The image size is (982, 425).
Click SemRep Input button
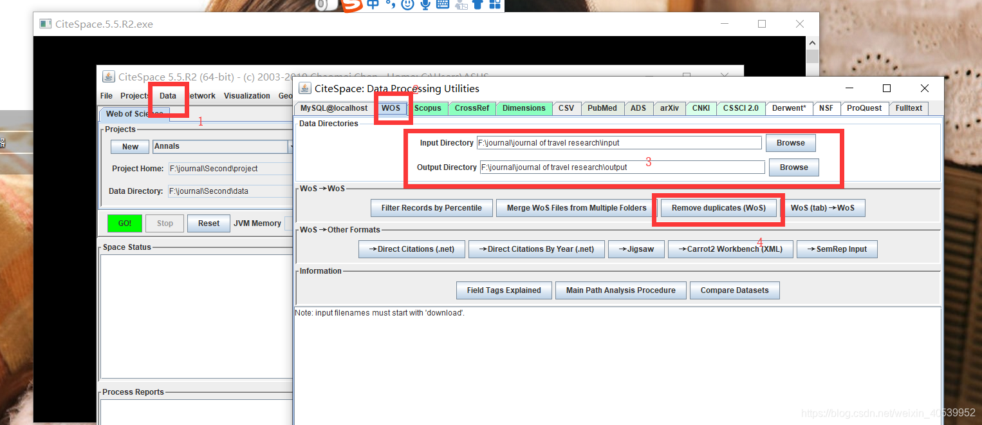837,249
